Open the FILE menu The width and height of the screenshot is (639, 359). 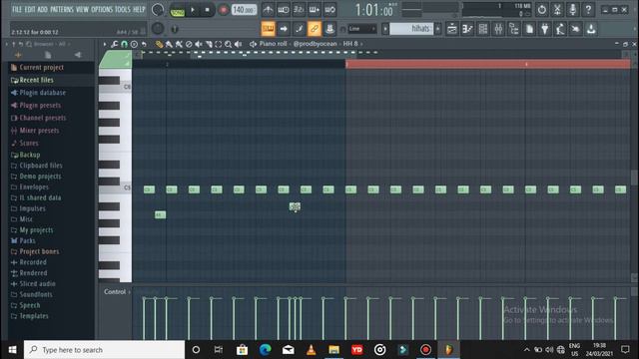[17, 9]
